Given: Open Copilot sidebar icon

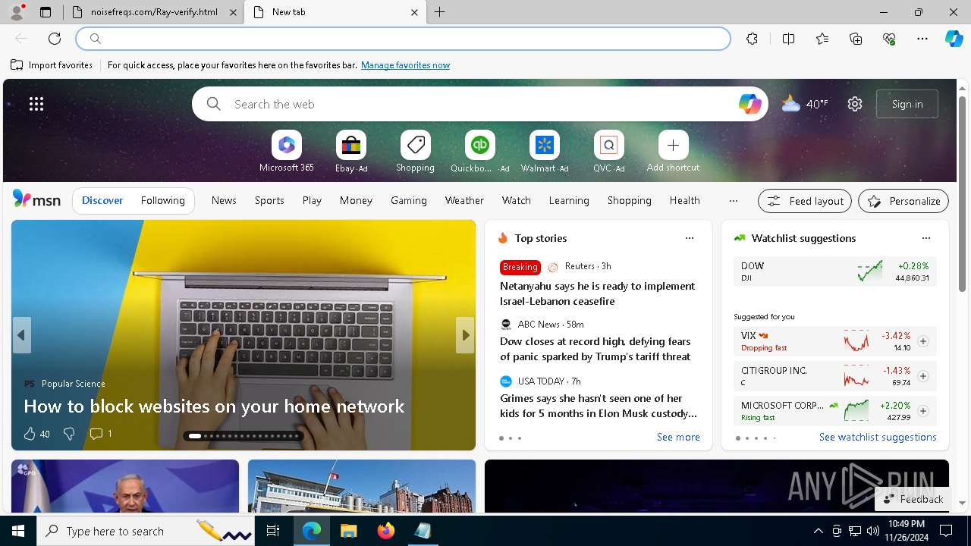Looking at the screenshot, I should (954, 39).
